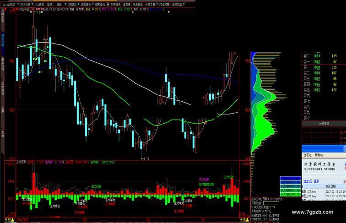Image resolution: width=346 pixels, height=223 pixels.
Task: Click the teal cost-distribution legend swatch
Action: (x=290, y=186)
